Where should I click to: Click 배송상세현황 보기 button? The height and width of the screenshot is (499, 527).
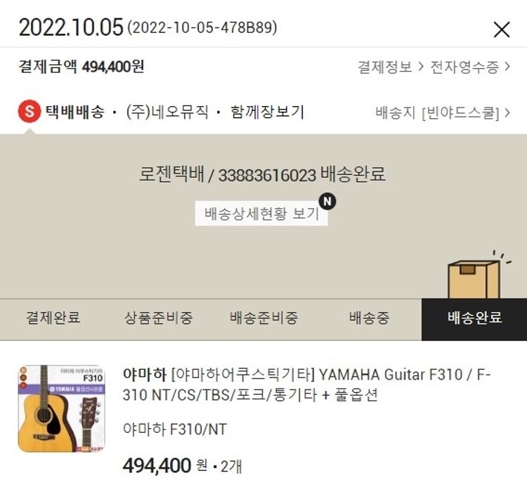[261, 213]
